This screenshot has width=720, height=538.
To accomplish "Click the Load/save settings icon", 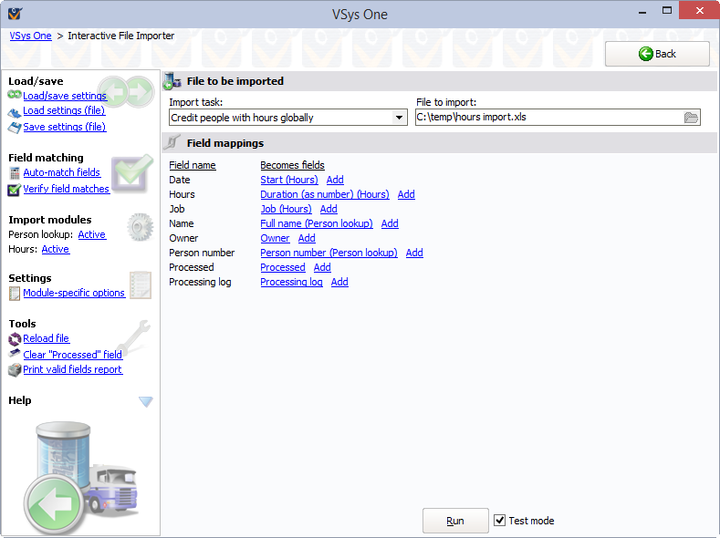I will (x=15, y=96).
